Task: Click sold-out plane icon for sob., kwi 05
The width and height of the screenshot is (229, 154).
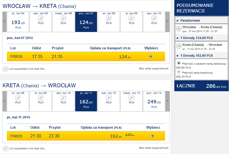Action: click(x=41, y=18)
